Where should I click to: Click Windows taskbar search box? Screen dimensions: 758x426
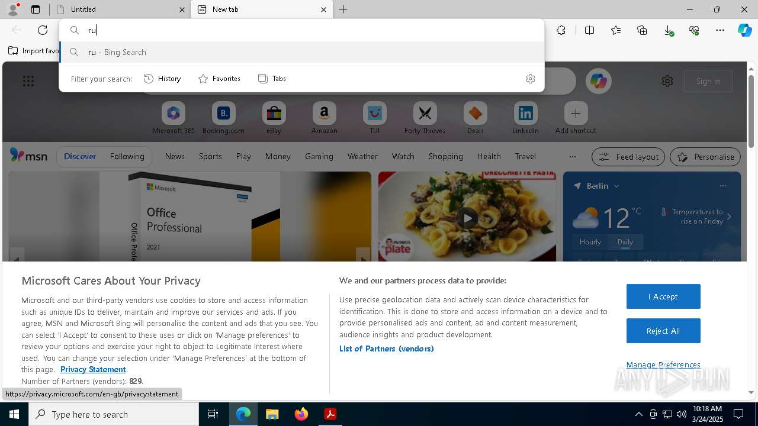114,414
